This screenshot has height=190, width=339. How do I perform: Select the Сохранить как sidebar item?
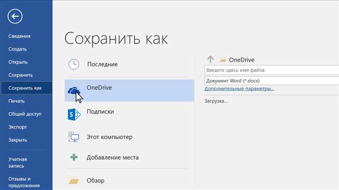pyautogui.click(x=27, y=88)
